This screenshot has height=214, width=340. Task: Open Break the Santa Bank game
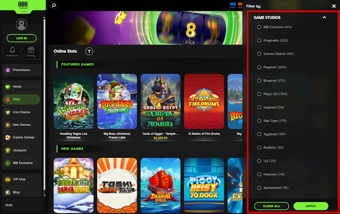[x=74, y=185]
